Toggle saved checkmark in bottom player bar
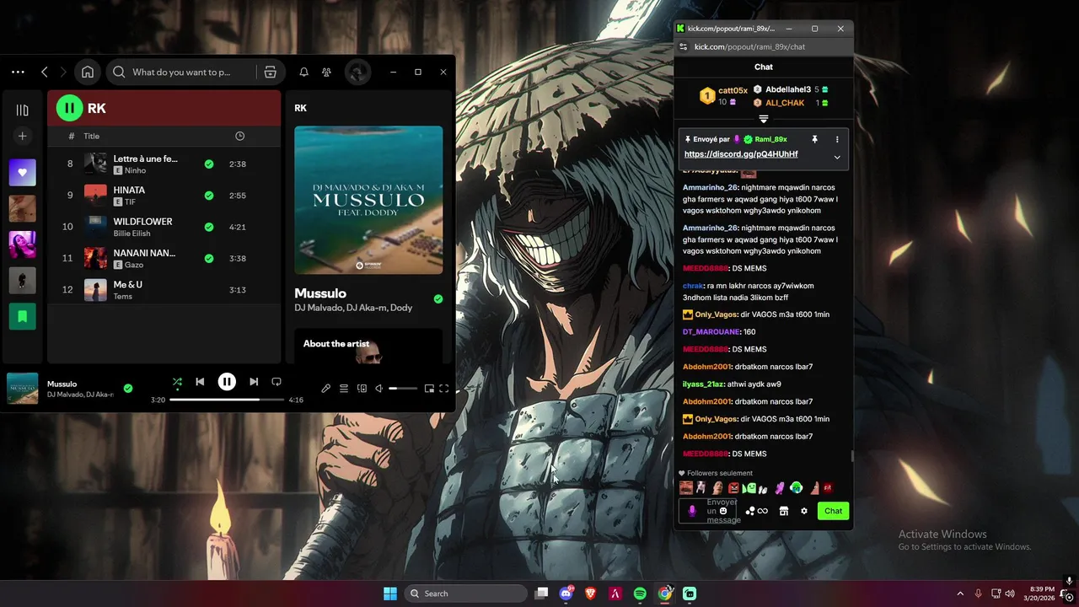Viewport: 1079px width, 607px height. point(128,389)
